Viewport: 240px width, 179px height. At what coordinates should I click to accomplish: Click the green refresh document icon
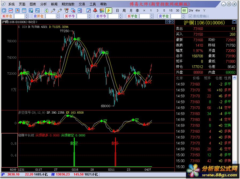click(46, 10)
